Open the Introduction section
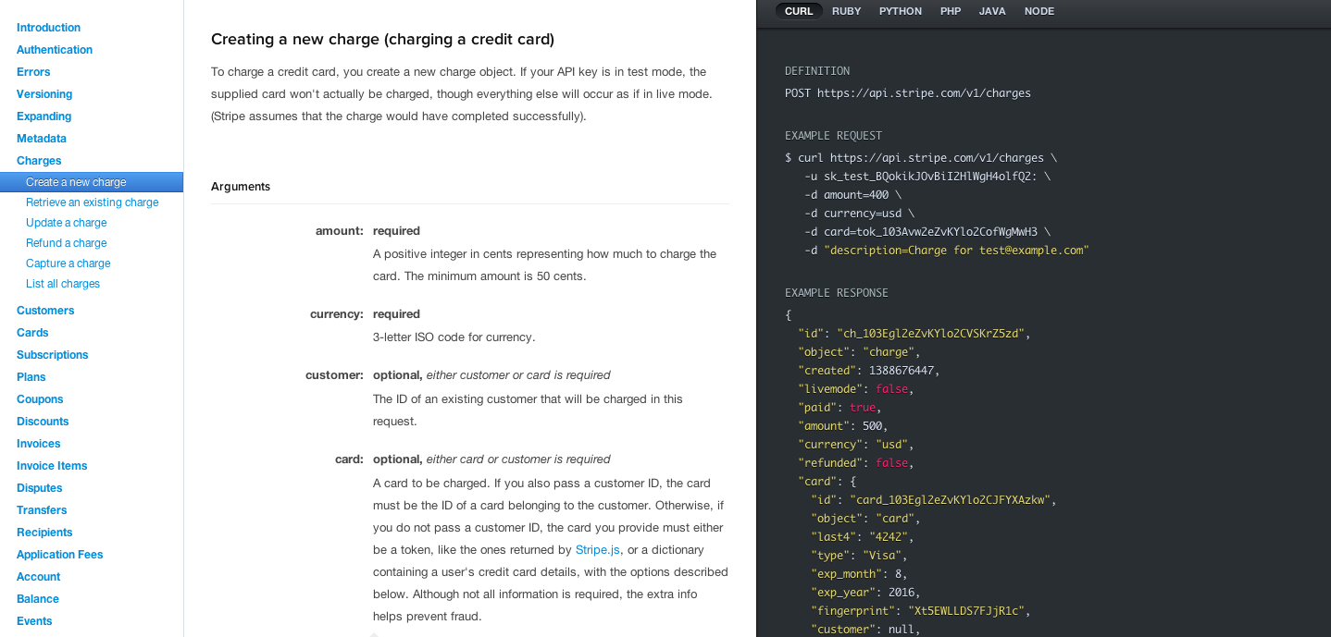The width and height of the screenshot is (1331, 637). 48,27
